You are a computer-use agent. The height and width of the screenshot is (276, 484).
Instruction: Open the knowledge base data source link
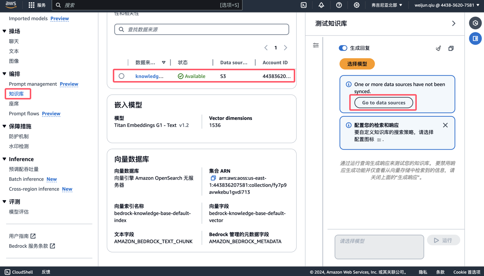(149, 76)
